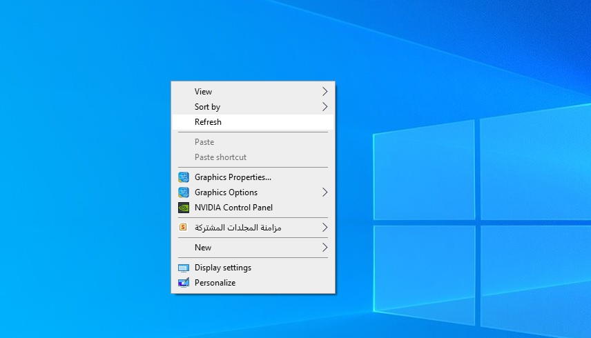Launch NVIDIA Control Panel entry
591x338 pixels.
[253, 208]
